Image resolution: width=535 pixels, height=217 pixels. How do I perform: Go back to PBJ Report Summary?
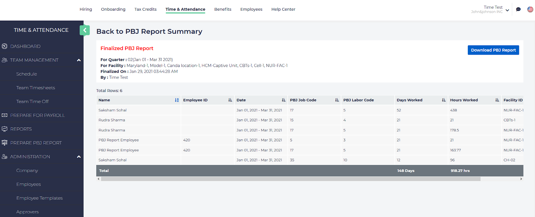coord(149,31)
